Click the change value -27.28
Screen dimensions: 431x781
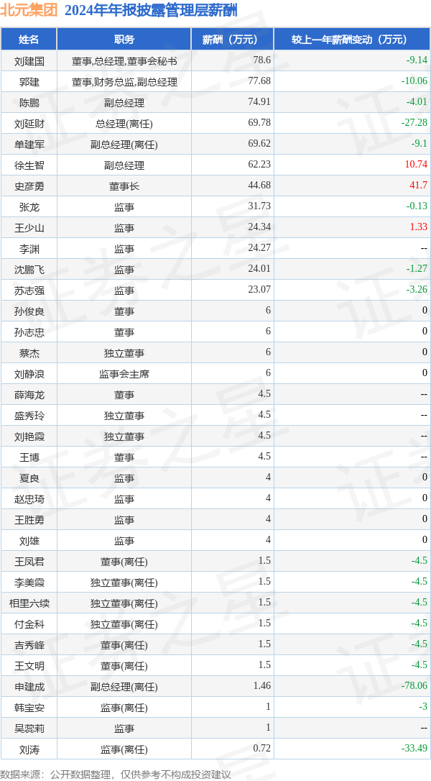pyautogui.click(x=414, y=123)
